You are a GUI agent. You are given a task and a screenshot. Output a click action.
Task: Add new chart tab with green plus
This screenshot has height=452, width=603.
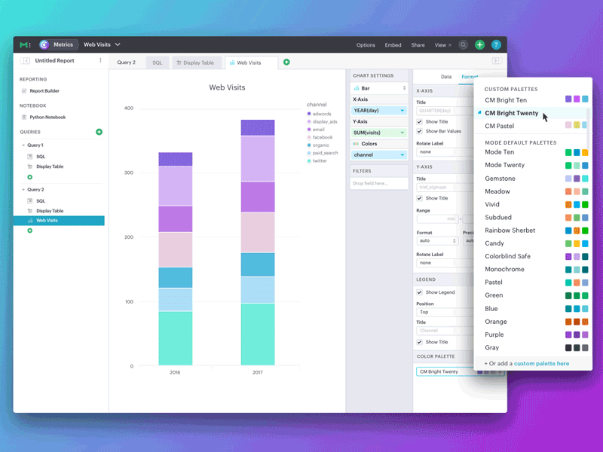286,63
